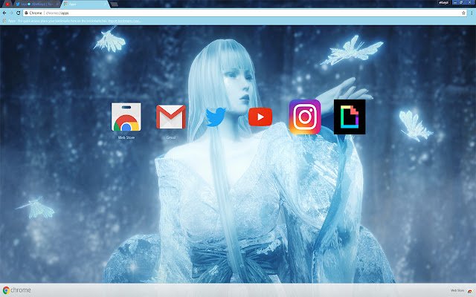Open the Twitter bird app
Image resolution: width=476 pixels, height=297 pixels.
tap(216, 117)
